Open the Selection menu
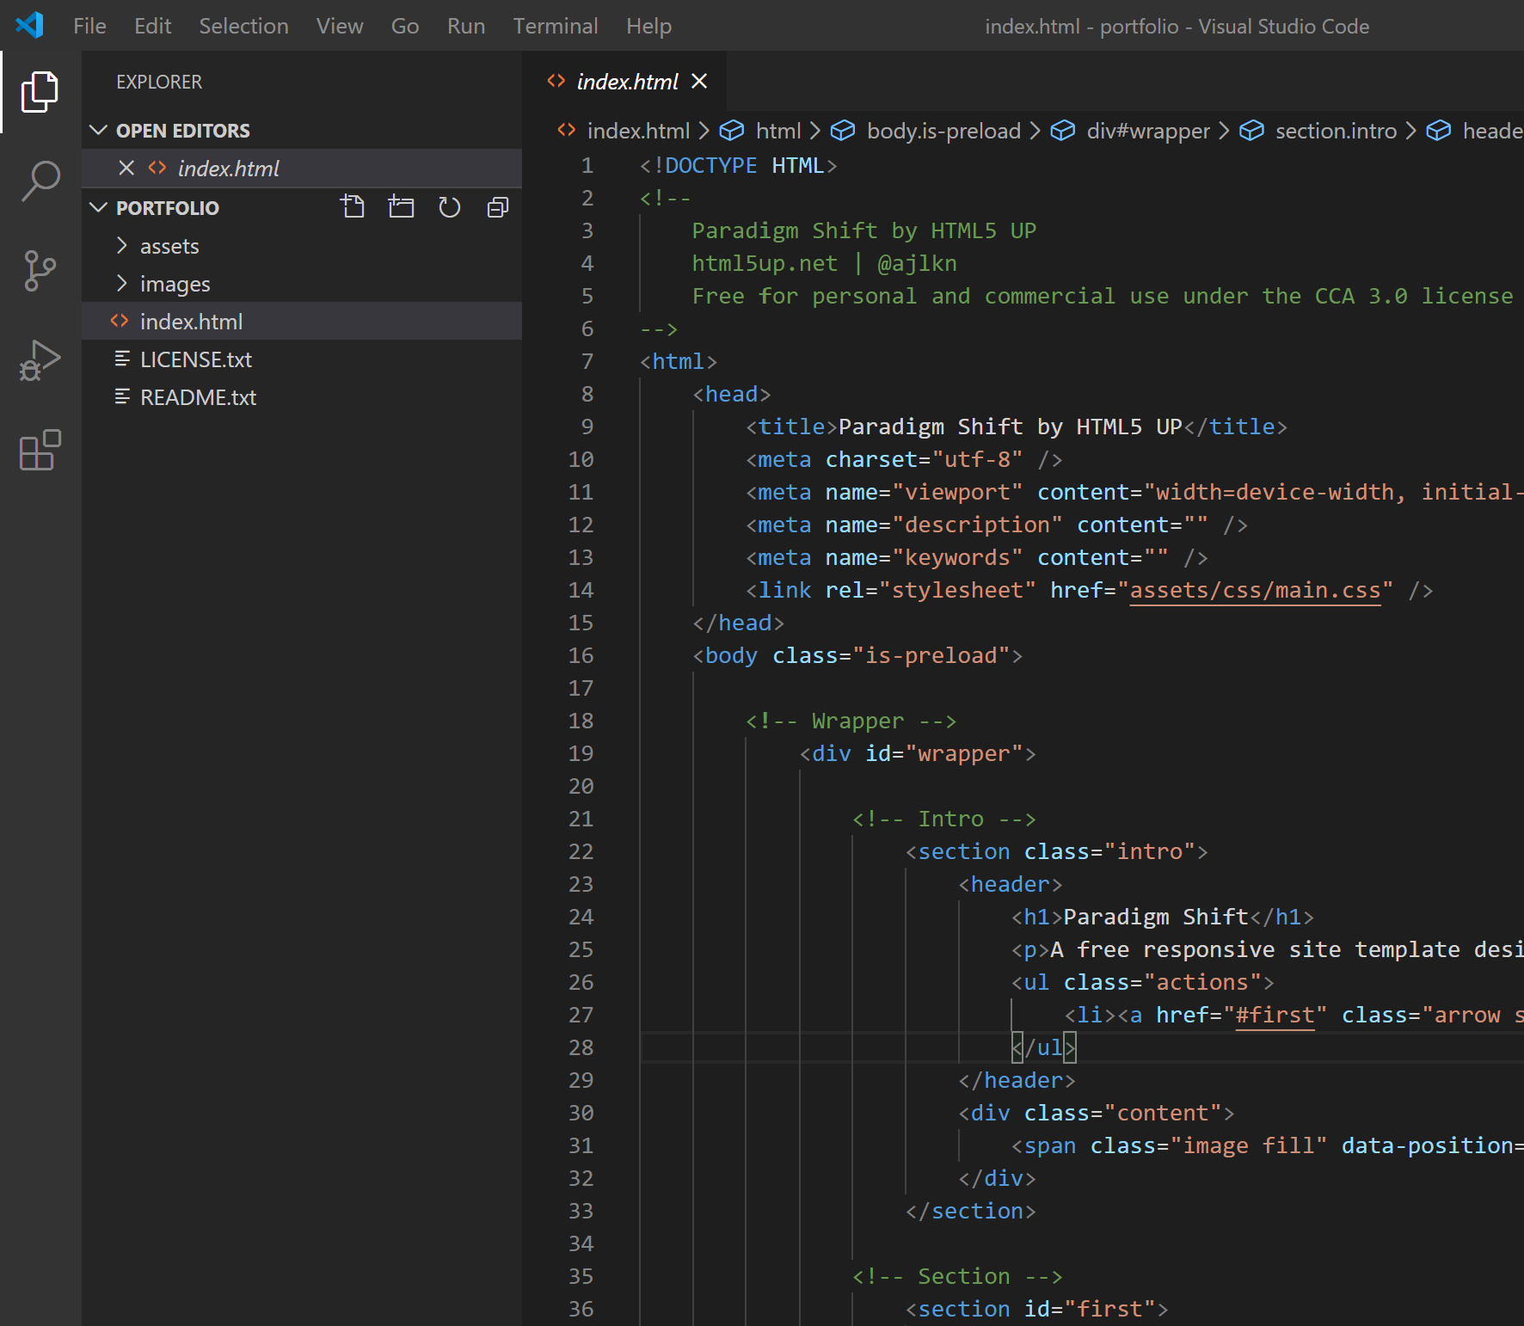1524x1326 pixels. tap(243, 27)
